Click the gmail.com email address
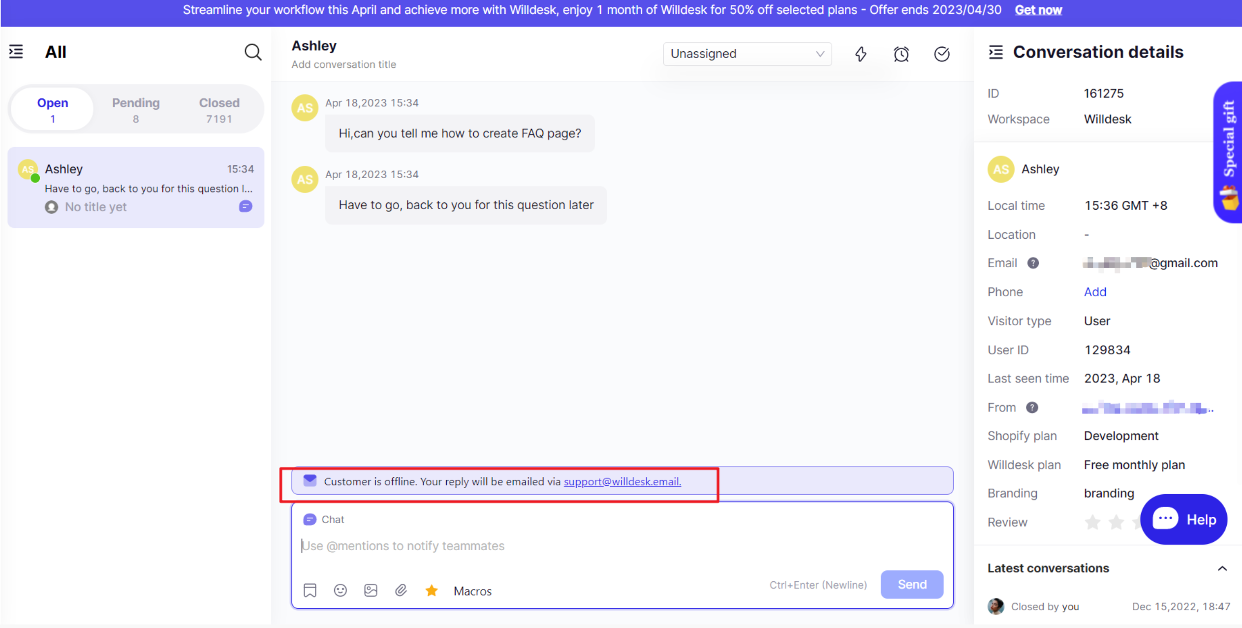Screen dimensions: 1242x628 pyautogui.click(x=1150, y=263)
